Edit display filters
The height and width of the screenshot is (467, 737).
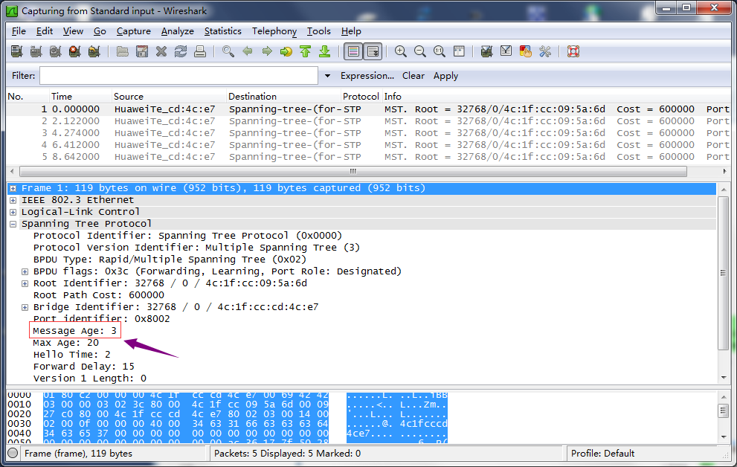(x=506, y=51)
